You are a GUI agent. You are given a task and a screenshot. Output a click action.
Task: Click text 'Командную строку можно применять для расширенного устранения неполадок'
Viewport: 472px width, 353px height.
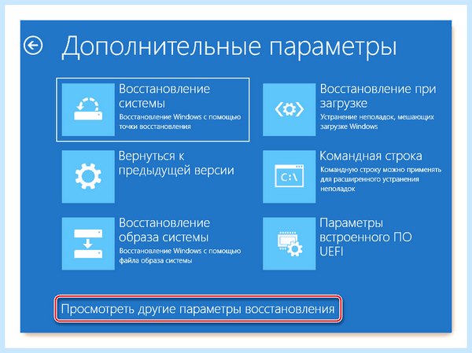(x=381, y=179)
